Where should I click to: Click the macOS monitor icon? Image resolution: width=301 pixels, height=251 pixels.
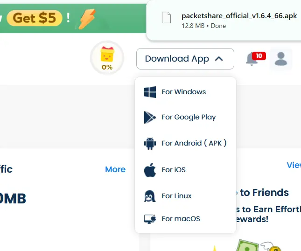[150, 219]
